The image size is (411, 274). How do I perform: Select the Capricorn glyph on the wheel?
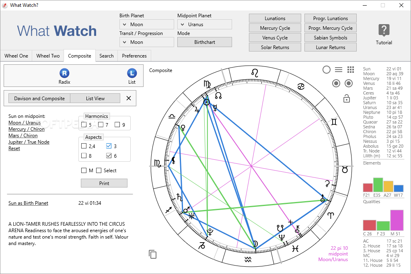202,246
